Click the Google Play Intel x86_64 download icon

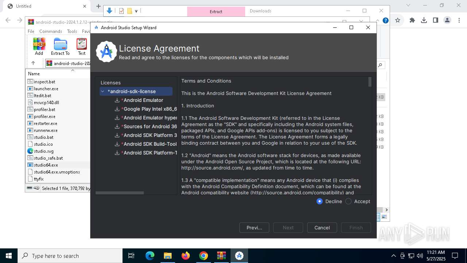click(117, 109)
